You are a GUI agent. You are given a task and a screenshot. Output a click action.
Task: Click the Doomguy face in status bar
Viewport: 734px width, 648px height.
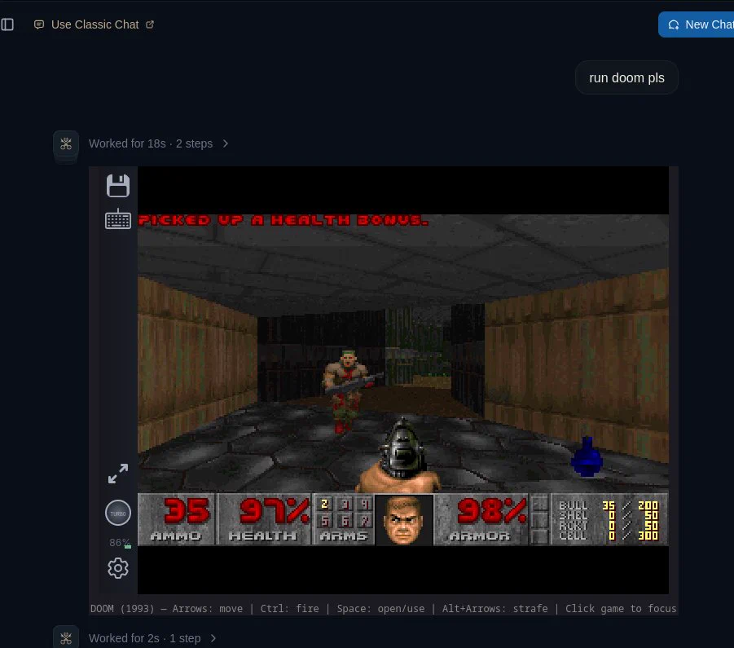point(404,520)
